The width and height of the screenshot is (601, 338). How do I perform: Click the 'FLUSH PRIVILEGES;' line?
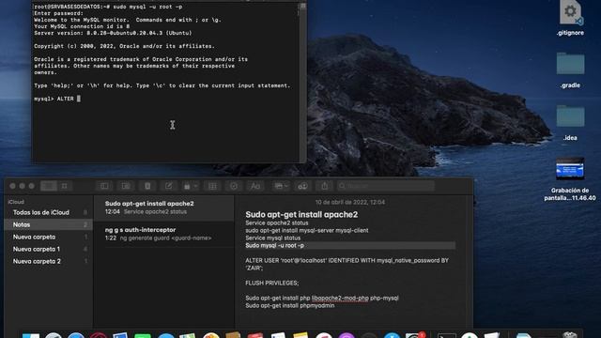pos(271,283)
